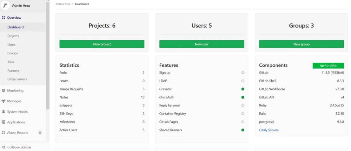The height and width of the screenshot is (151, 351).
Task: Click the Overview grid icon
Action: 3,18
